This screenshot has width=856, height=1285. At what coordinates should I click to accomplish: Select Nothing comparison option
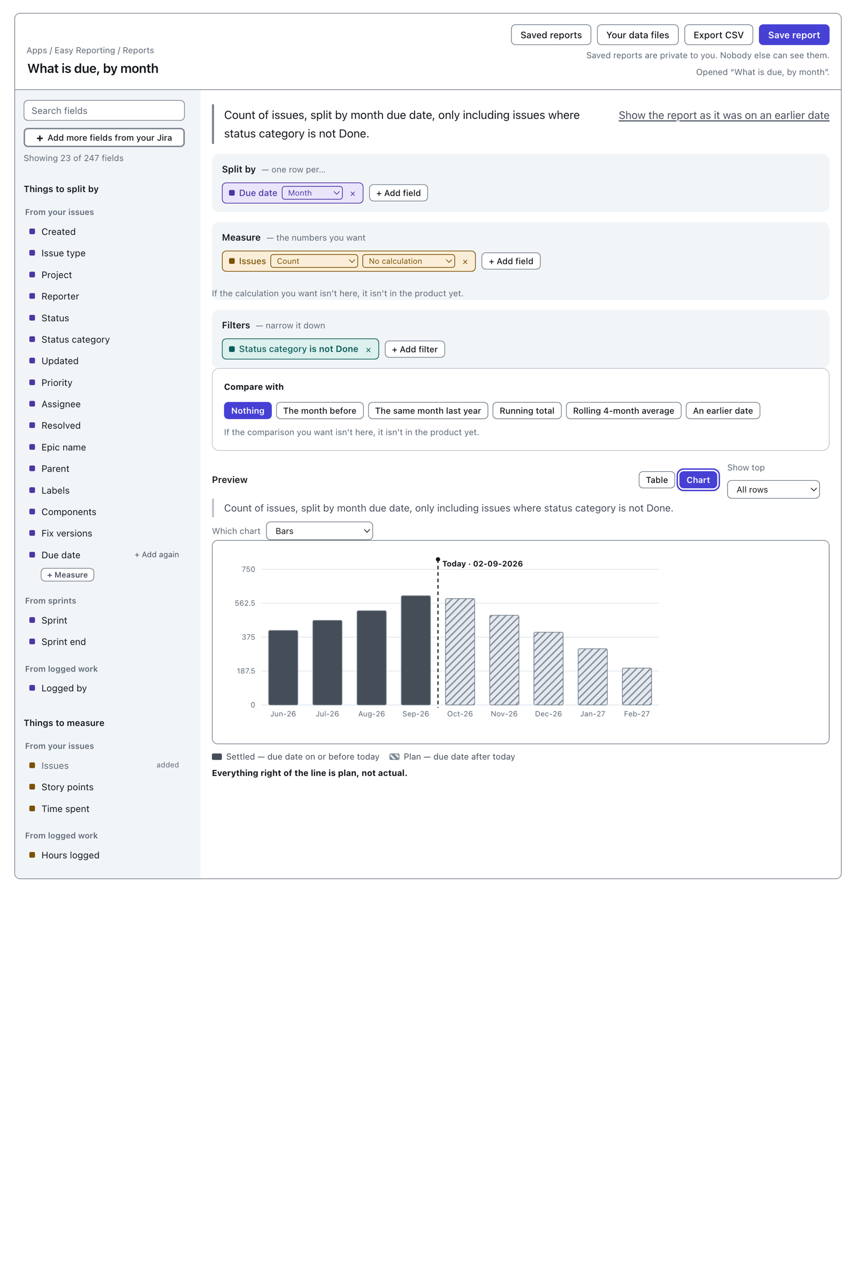pos(247,411)
